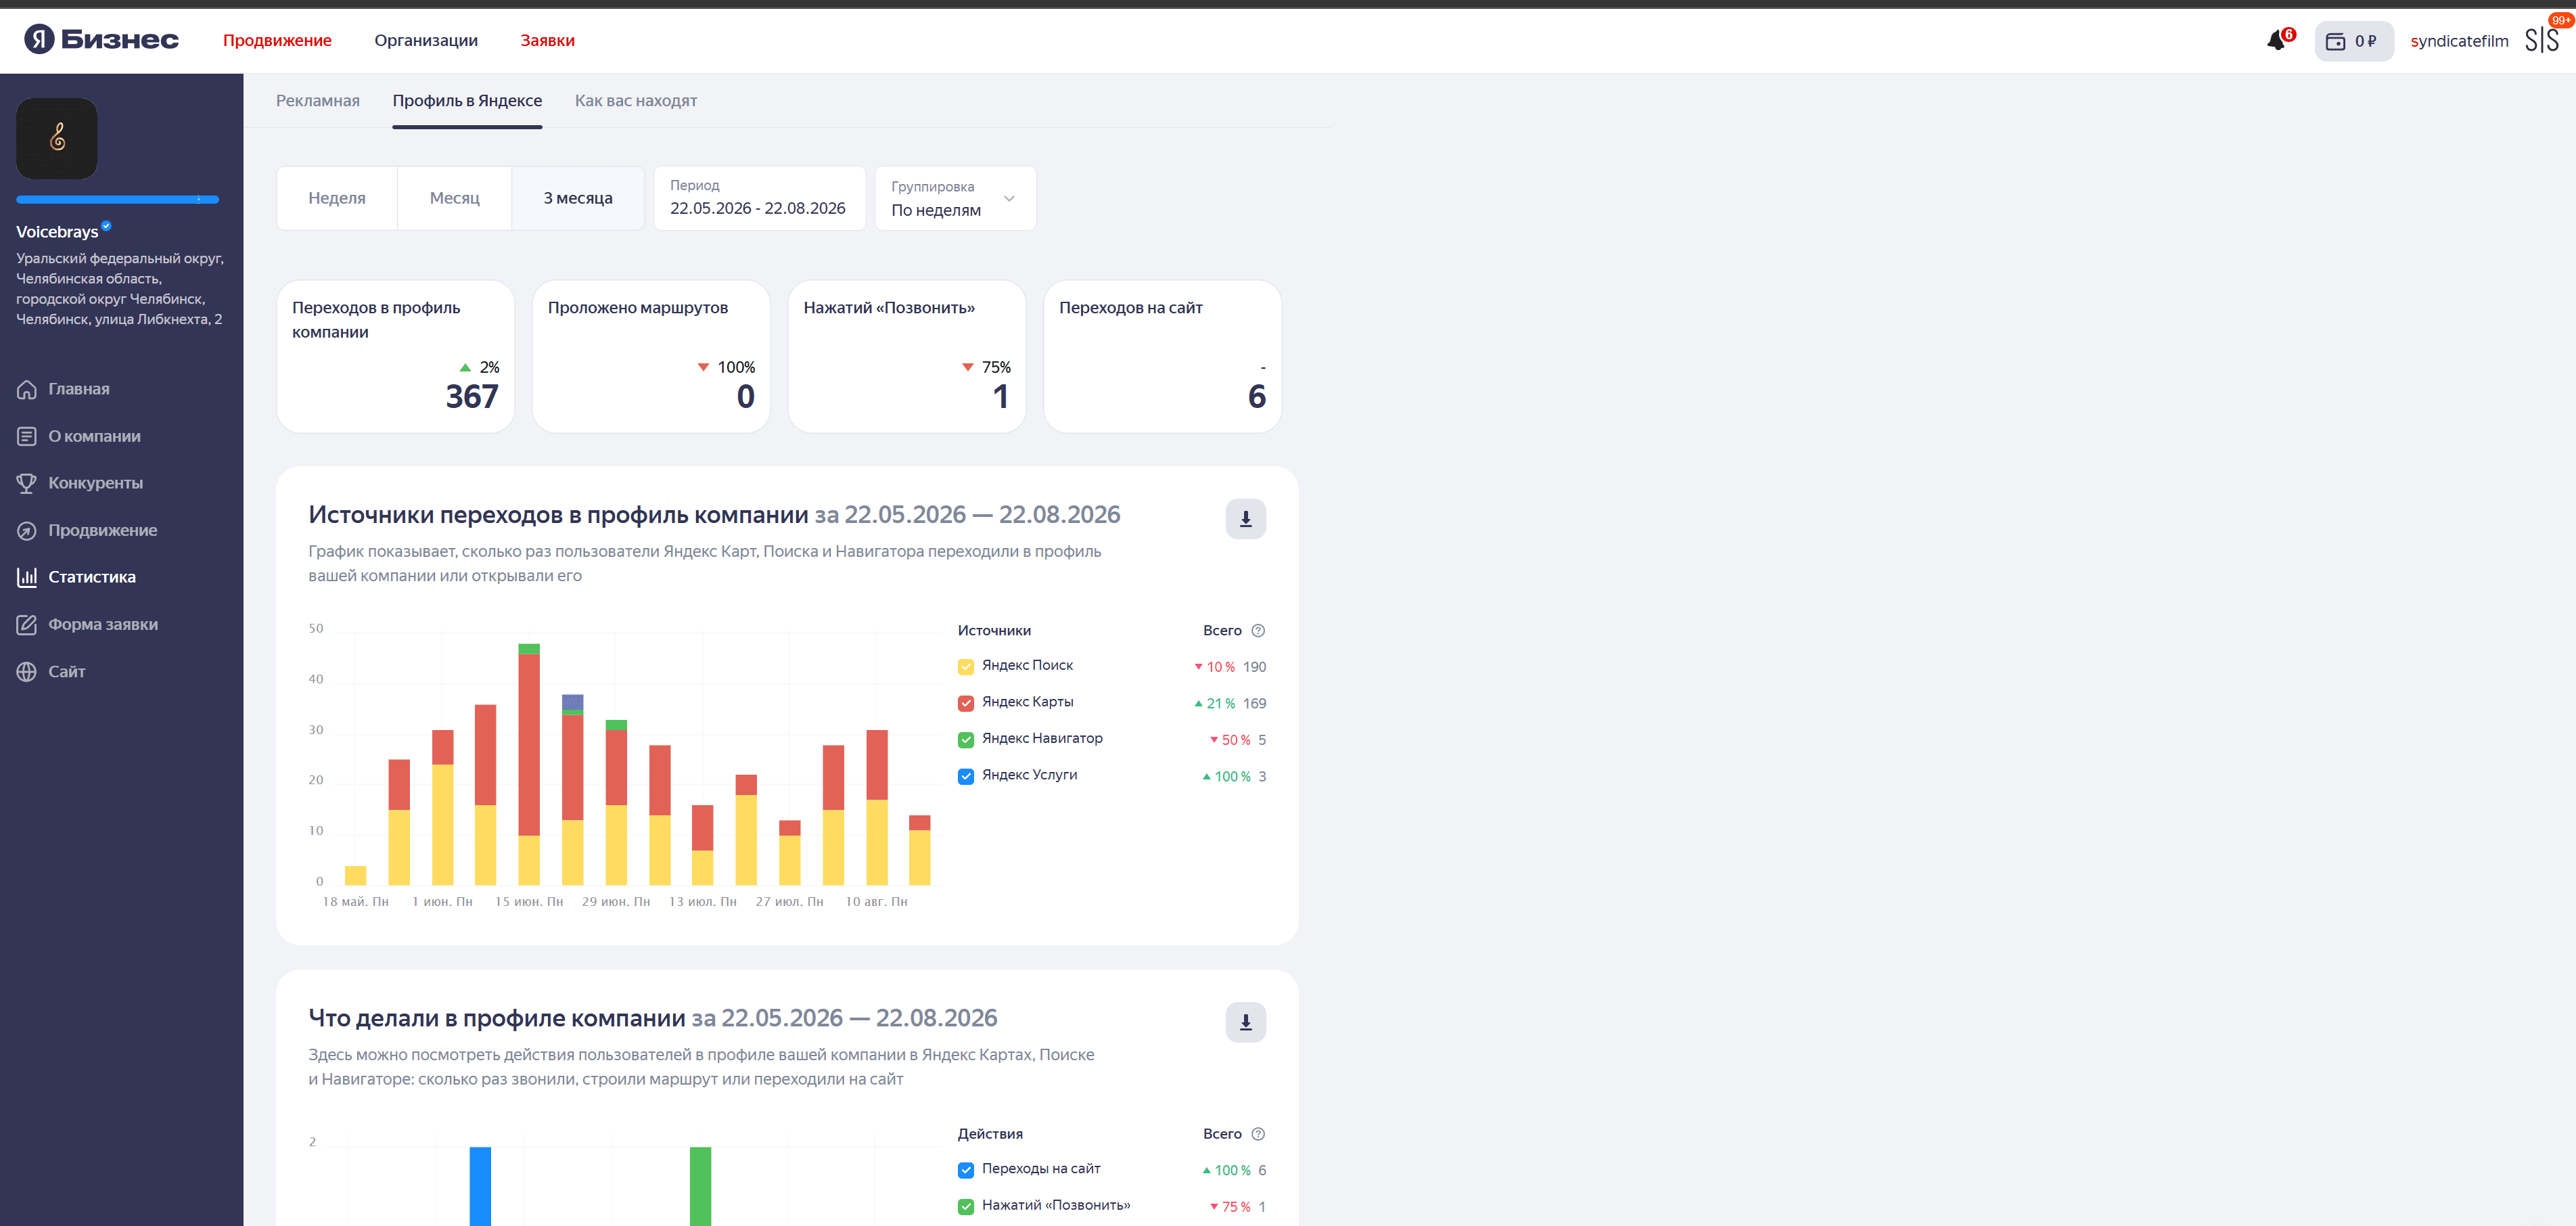Expand the Группировка dropdown
This screenshot has height=1226, width=2576.
coord(955,198)
